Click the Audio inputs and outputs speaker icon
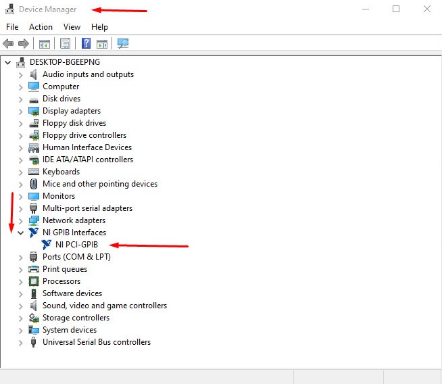This screenshot has height=384, width=442. (x=34, y=74)
